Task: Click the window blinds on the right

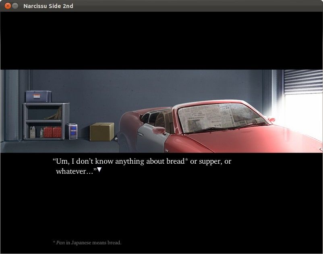Action: click(x=303, y=82)
